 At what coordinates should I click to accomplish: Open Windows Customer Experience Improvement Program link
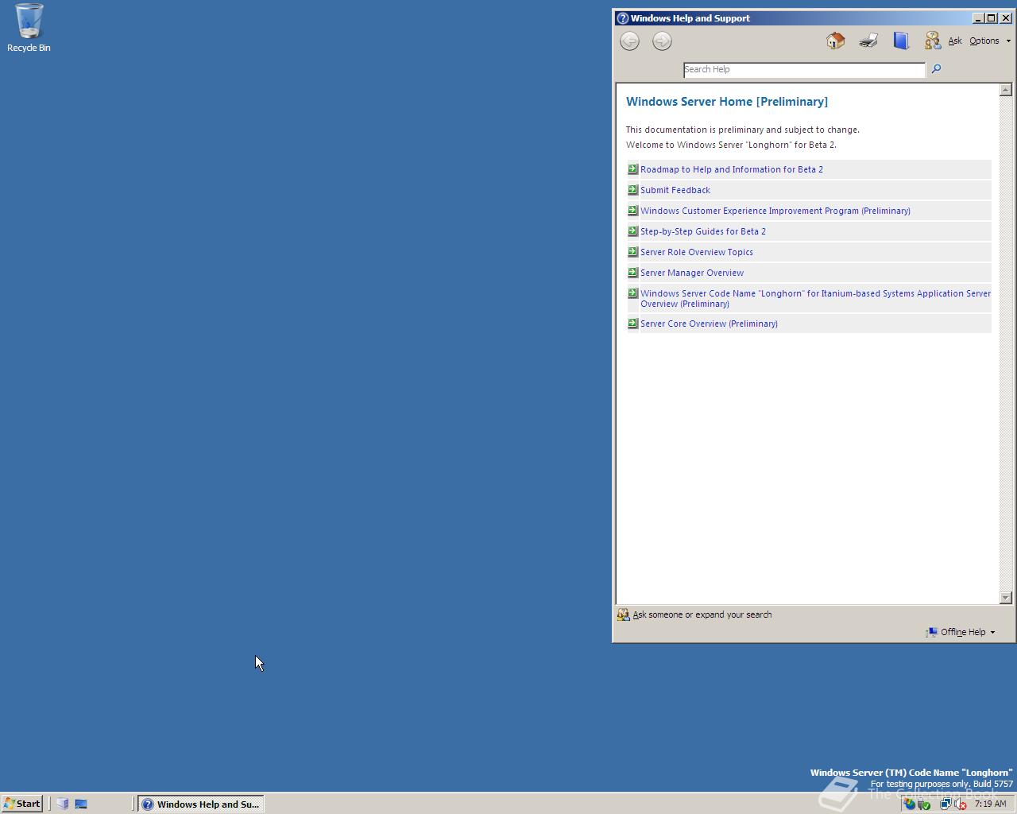pos(775,211)
